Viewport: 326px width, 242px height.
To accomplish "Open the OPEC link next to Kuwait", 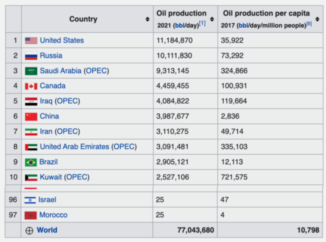I will 77,177.
